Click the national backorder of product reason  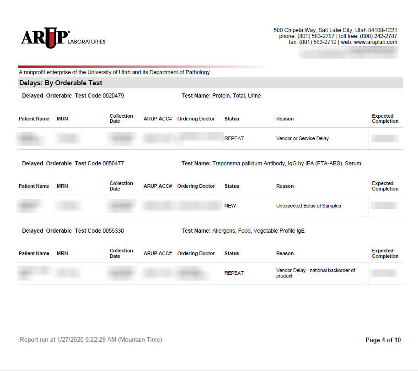point(315,273)
